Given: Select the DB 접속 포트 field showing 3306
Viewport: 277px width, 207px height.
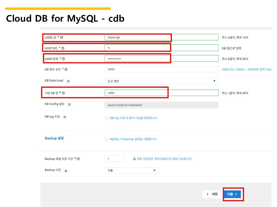Looking at the screenshot, I should tap(162, 69).
